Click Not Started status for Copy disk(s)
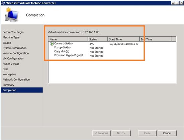This screenshot has height=140, width=184. (x=96, y=52)
